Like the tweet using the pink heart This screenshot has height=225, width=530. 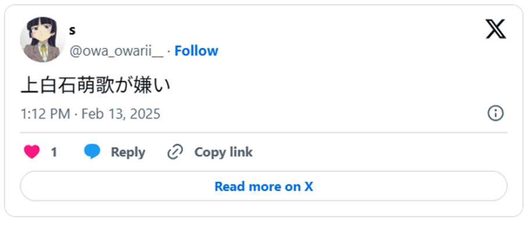click(32, 152)
